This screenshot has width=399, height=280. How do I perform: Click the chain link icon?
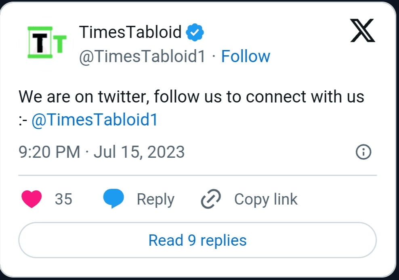pos(211,199)
